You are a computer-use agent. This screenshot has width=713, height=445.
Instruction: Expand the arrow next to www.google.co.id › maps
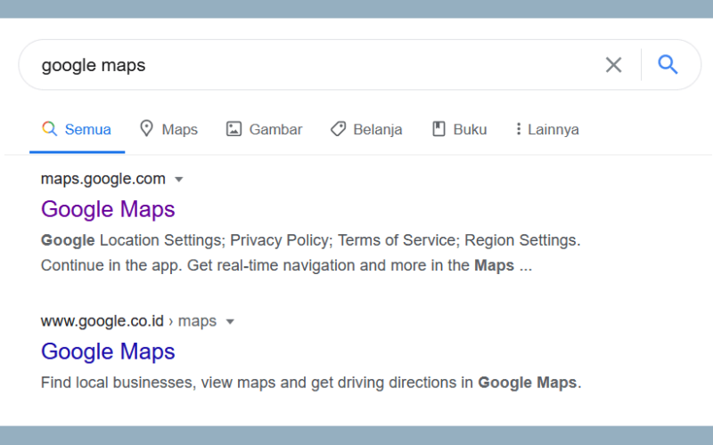[x=230, y=322]
